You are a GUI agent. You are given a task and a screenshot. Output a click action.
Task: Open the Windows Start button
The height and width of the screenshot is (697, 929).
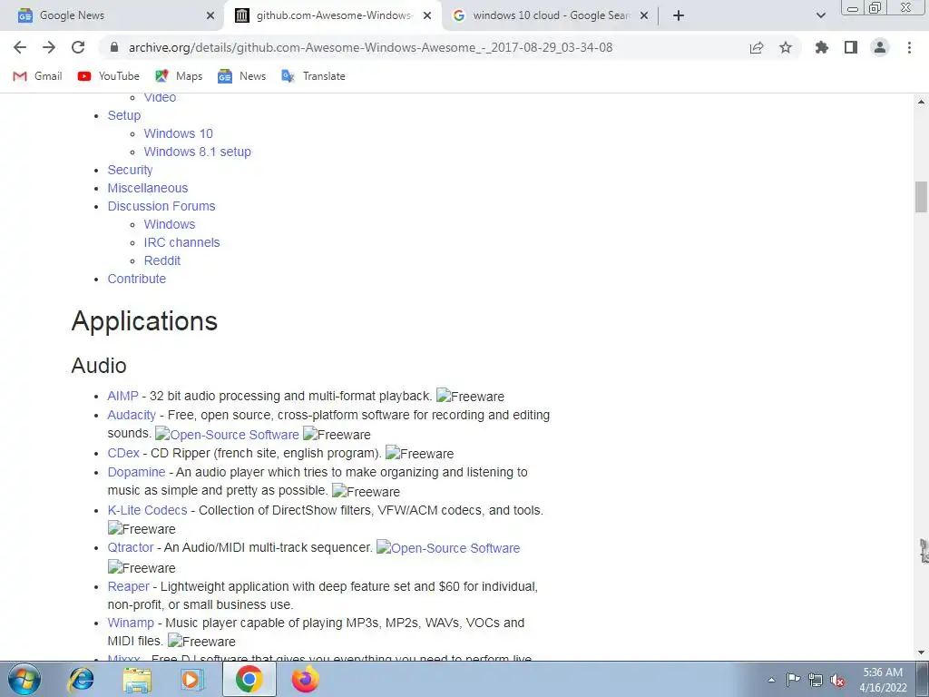[24, 679]
